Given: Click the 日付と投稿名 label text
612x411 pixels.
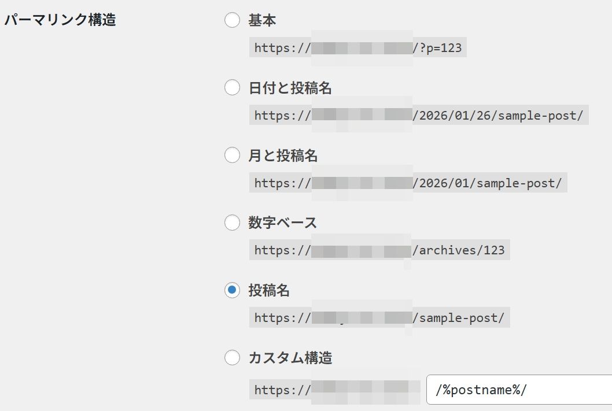Looking at the screenshot, I should point(289,87).
